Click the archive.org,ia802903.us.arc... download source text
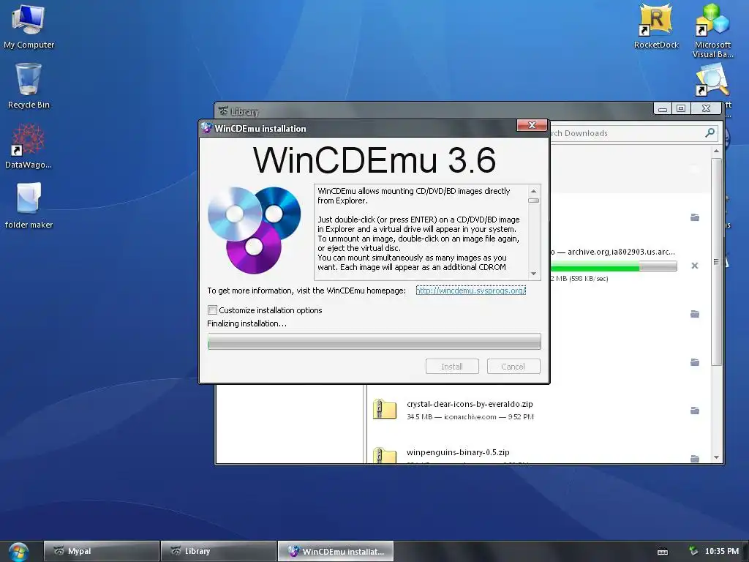The width and height of the screenshot is (749, 562). click(x=621, y=252)
